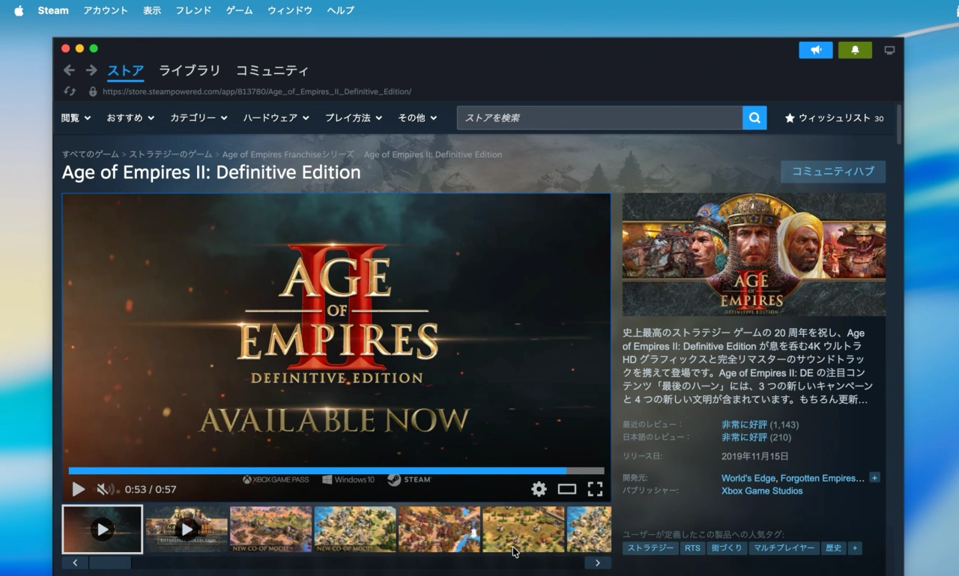Screen dimensions: 959x576
Task: Open the blue megaphone announcements button
Action: (x=816, y=50)
